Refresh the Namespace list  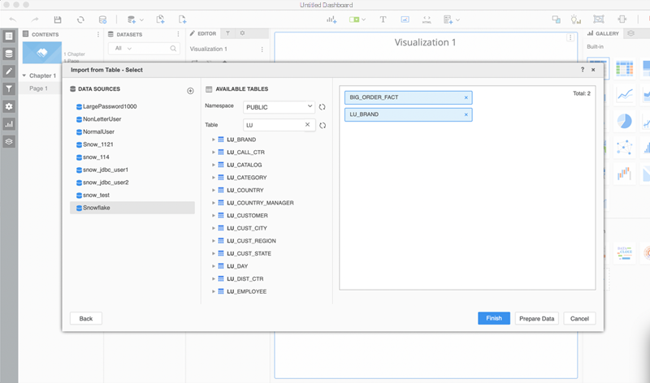pos(323,107)
